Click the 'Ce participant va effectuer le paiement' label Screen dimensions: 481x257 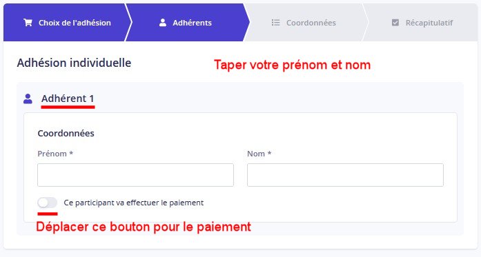point(134,203)
